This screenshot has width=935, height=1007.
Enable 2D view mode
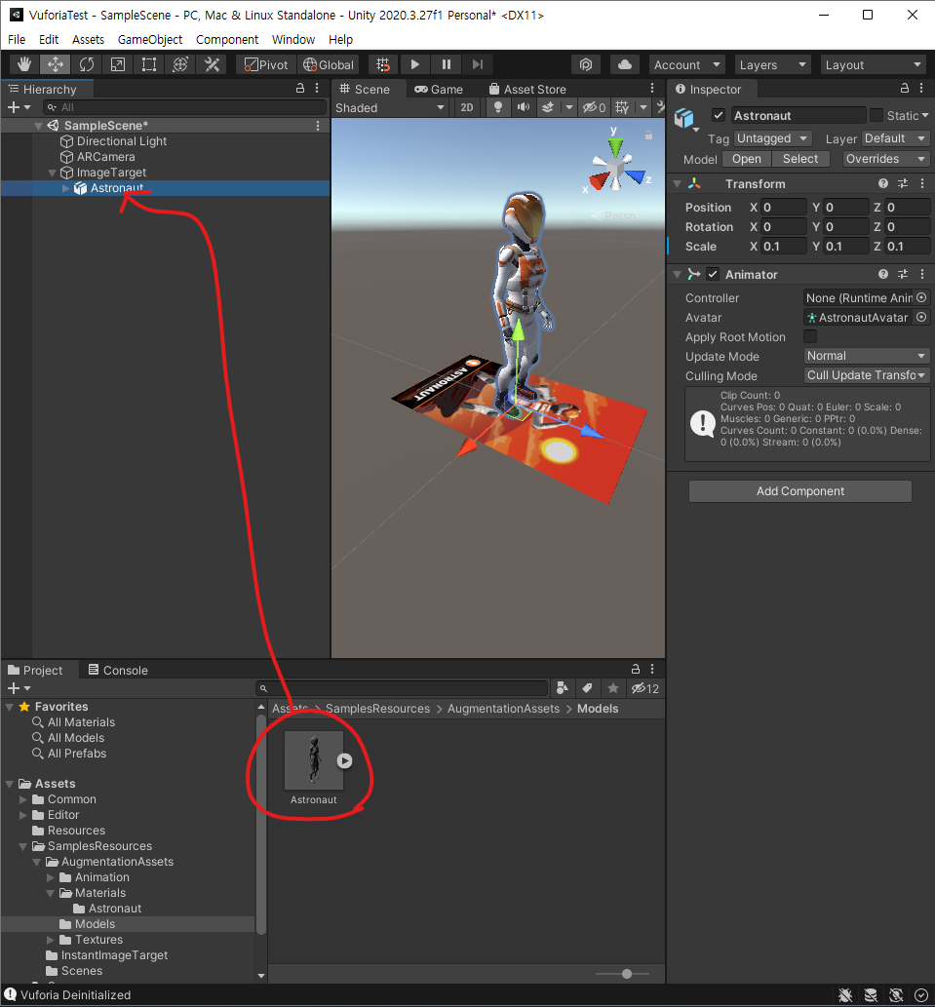point(467,107)
